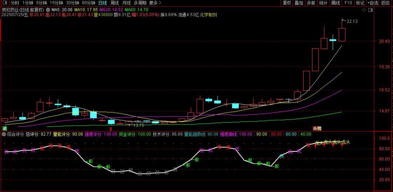Click the 22.13 high price candle label

(352, 22)
